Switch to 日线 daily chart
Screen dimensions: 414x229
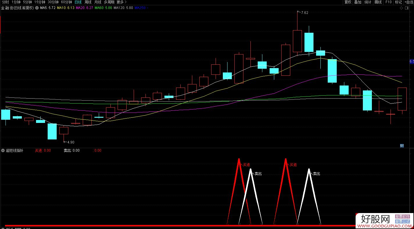click(x=78, y=2)
